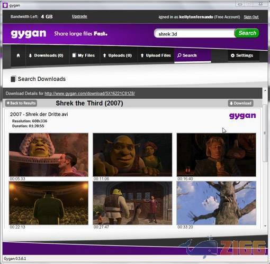Select the Search tab

click(193, 55)
